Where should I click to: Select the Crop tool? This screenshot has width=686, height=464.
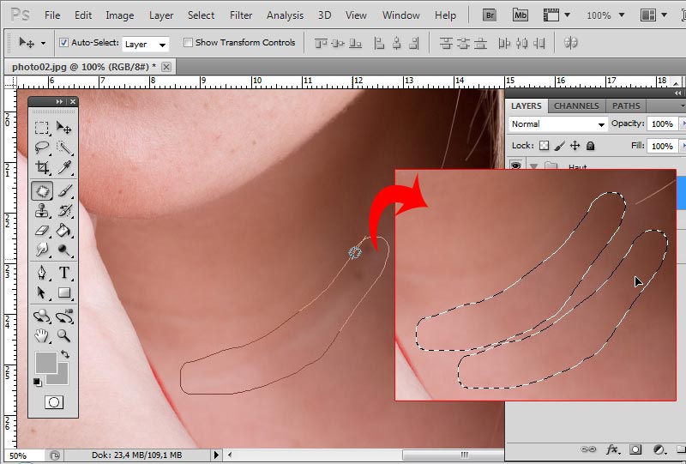point(41,169)
